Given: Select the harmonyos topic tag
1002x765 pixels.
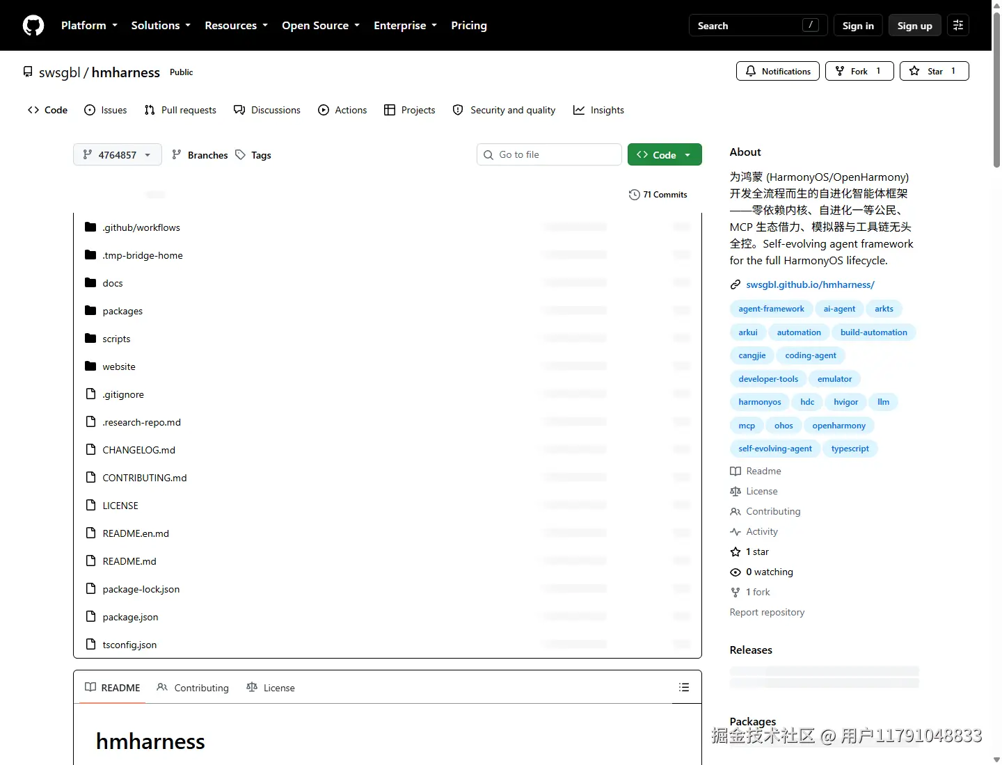Looking at the screenshot, I should [760, 402].
